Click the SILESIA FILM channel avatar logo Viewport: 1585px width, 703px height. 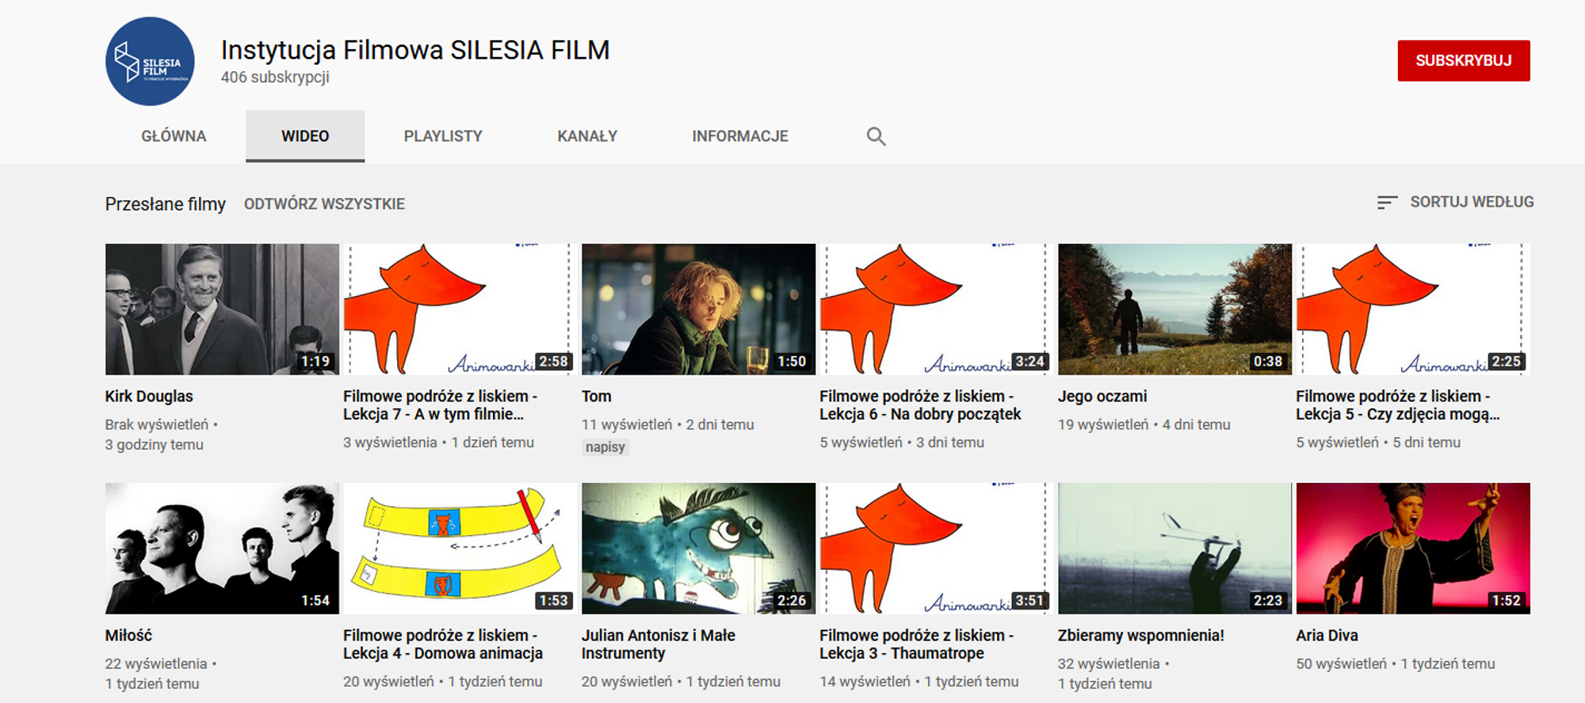coord(150,61)
